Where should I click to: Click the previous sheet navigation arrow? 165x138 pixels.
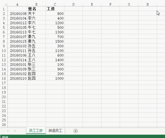[x=8, y=131]
